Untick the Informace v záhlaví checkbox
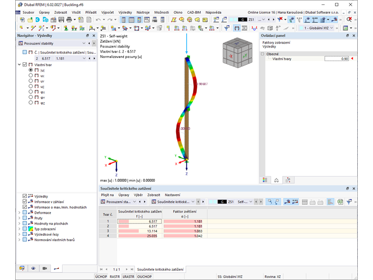 [x=25, y=201]
